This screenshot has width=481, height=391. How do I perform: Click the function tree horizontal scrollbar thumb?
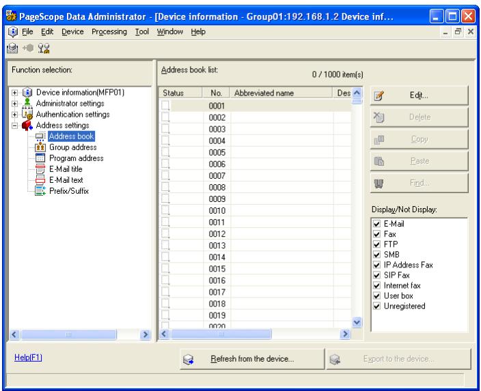tap(68, 334)
